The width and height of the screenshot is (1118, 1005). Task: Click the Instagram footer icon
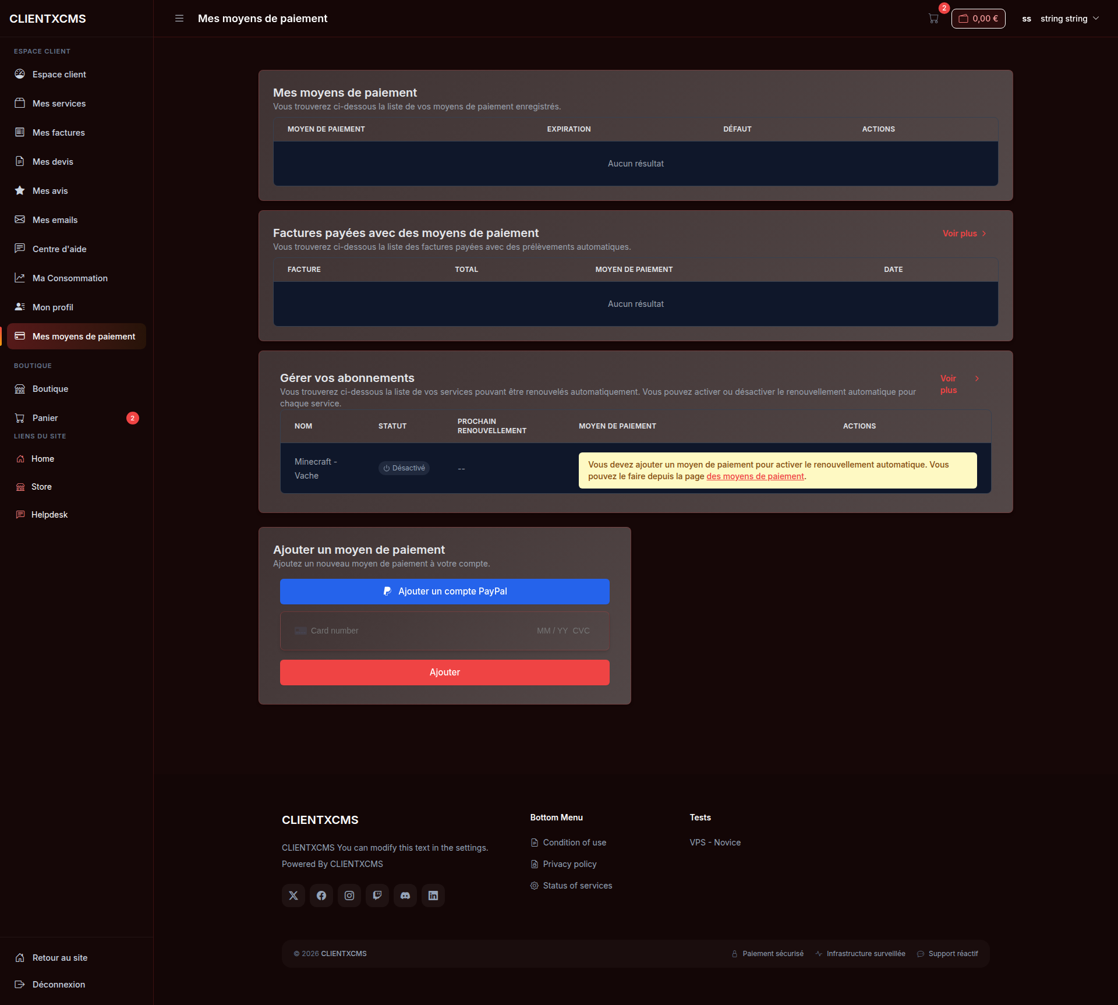(x=349, y=896)
